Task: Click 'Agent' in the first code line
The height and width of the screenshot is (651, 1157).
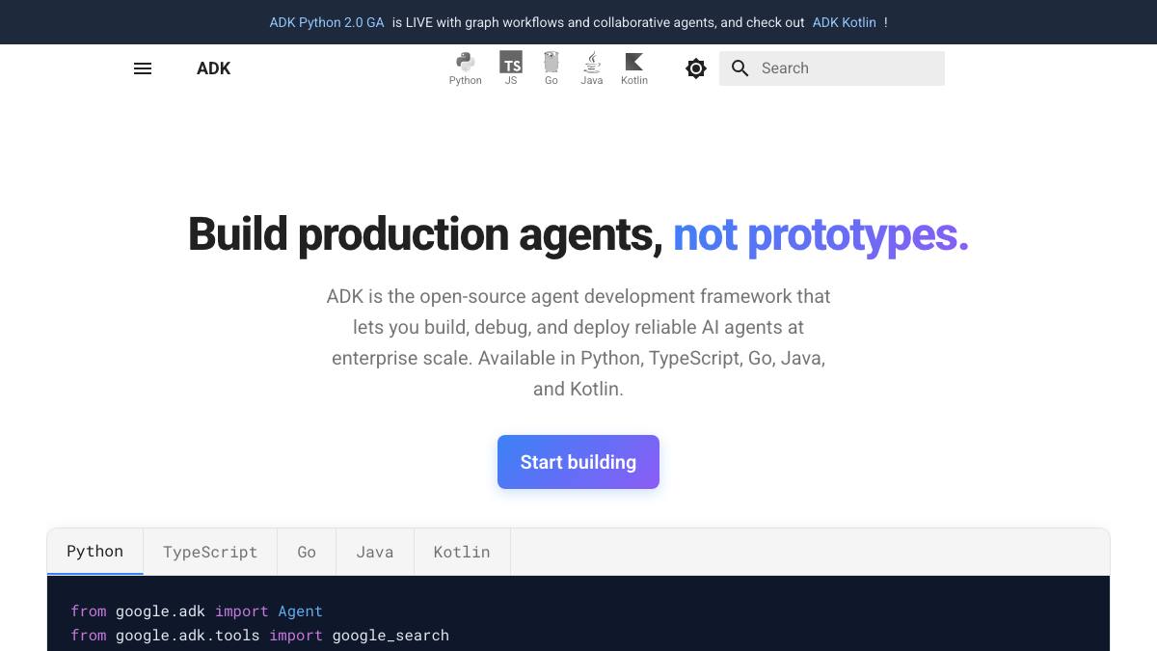Action: click(x=300, y=611)
